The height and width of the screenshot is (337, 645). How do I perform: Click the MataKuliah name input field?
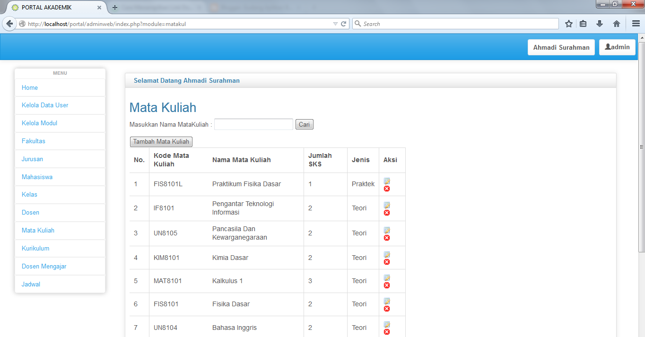point(253,124)
